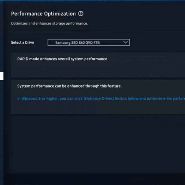This screenshot has height=185, width=185.
Task: Click 'Optimizes and enhances storage performance.' text
Action: click(x=50, y=23)
